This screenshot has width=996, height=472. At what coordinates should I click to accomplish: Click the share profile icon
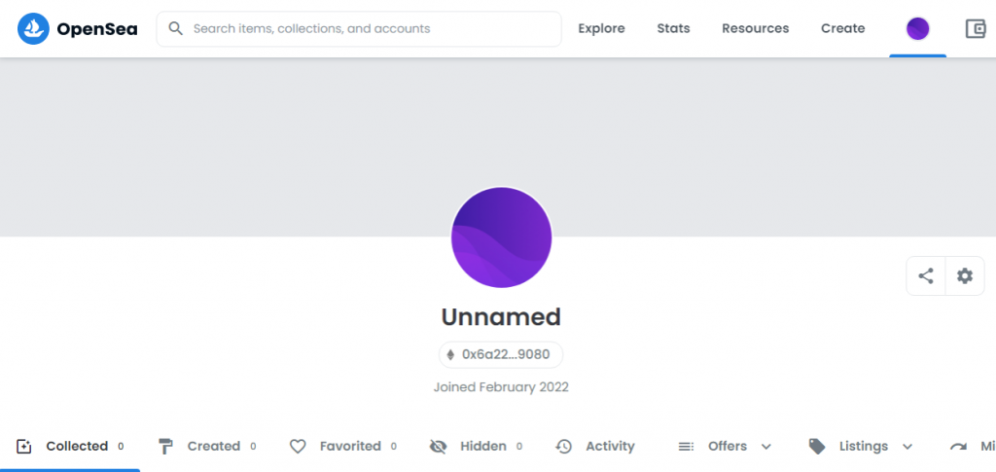[x=926, y=276]
